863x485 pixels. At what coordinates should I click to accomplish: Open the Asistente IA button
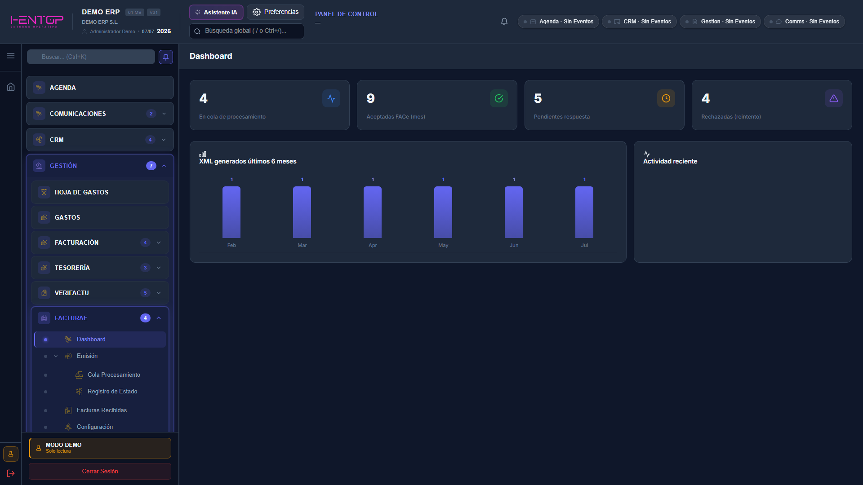click(216, 12)
